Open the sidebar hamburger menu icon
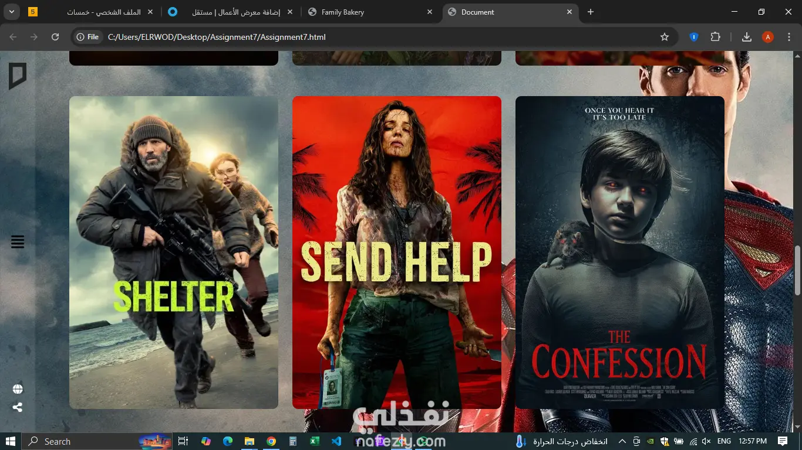The height and width of the screenshot is (450, 802). pyautogui.click(x=18, y=241)
